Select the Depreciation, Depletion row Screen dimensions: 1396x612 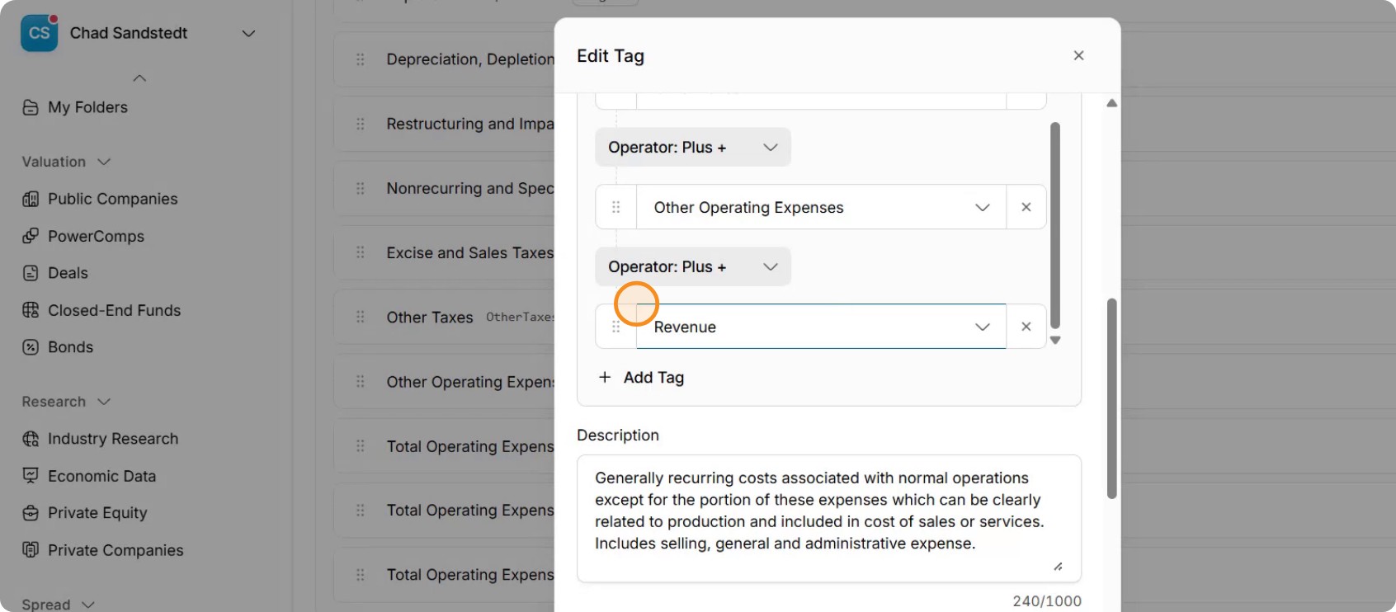coord(446,59)
